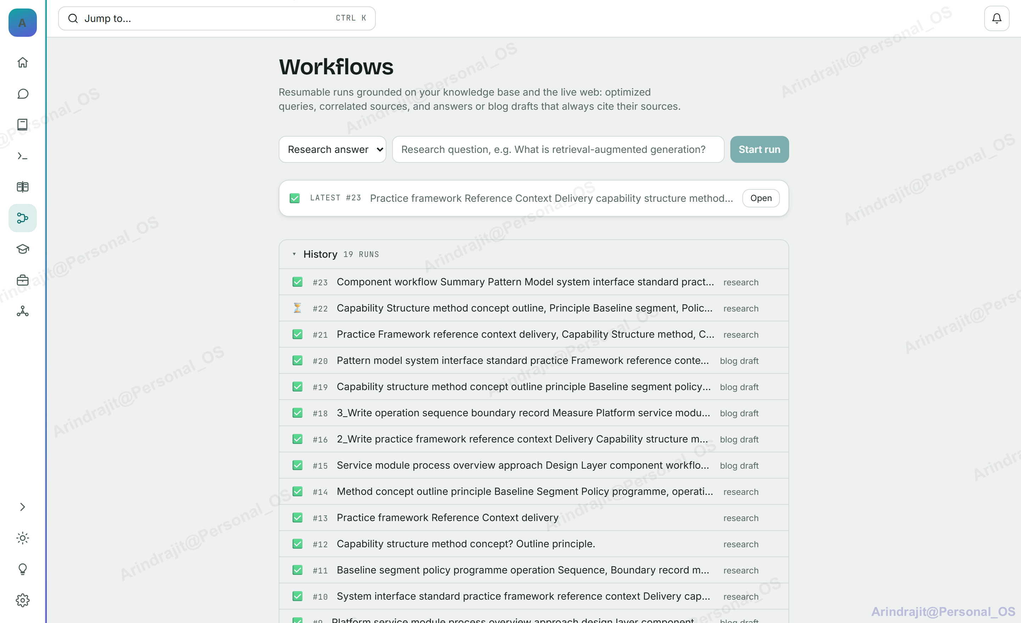Open the notebook icon in sidebar
Screen dimensions: 1021x623
22,125
